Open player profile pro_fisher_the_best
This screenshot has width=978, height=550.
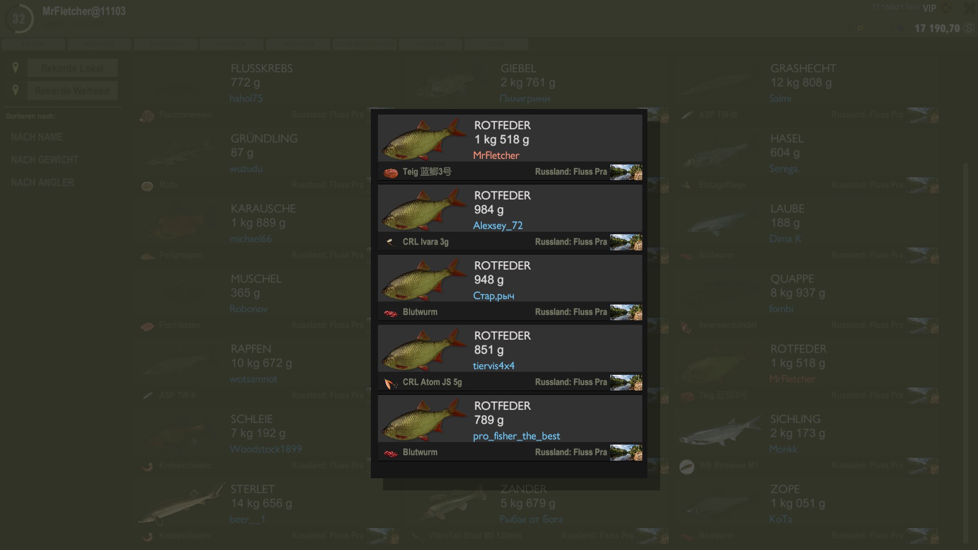[x=516, y=436]
